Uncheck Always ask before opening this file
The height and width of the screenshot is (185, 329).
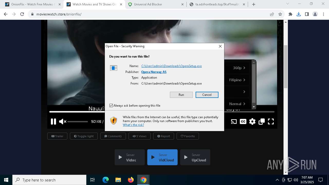click(111, 106)
